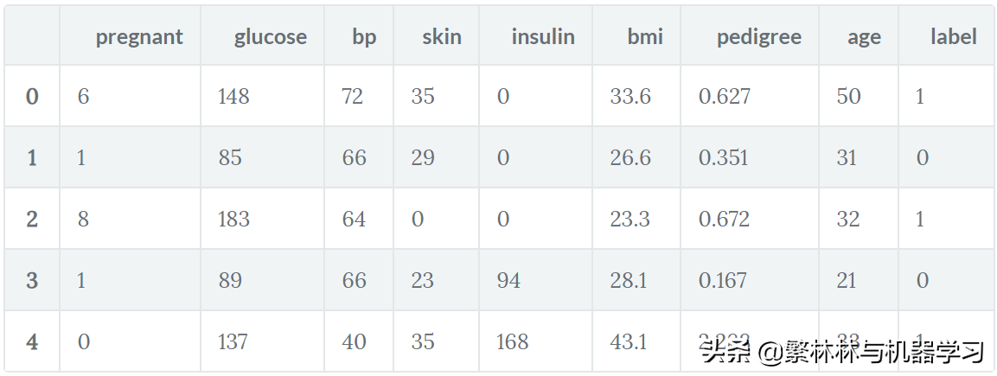Select the age column header
This screenshot has height=376, width=997.
pyautogui.click(x=864, y=37)
